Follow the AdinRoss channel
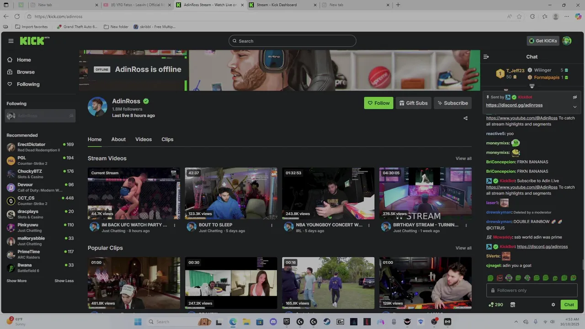 pos(378,103)
